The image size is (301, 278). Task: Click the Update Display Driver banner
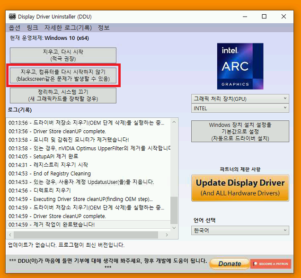240,188
